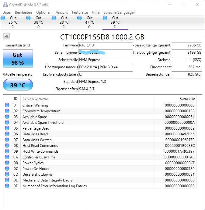Click the ID column header

point(16,99)
